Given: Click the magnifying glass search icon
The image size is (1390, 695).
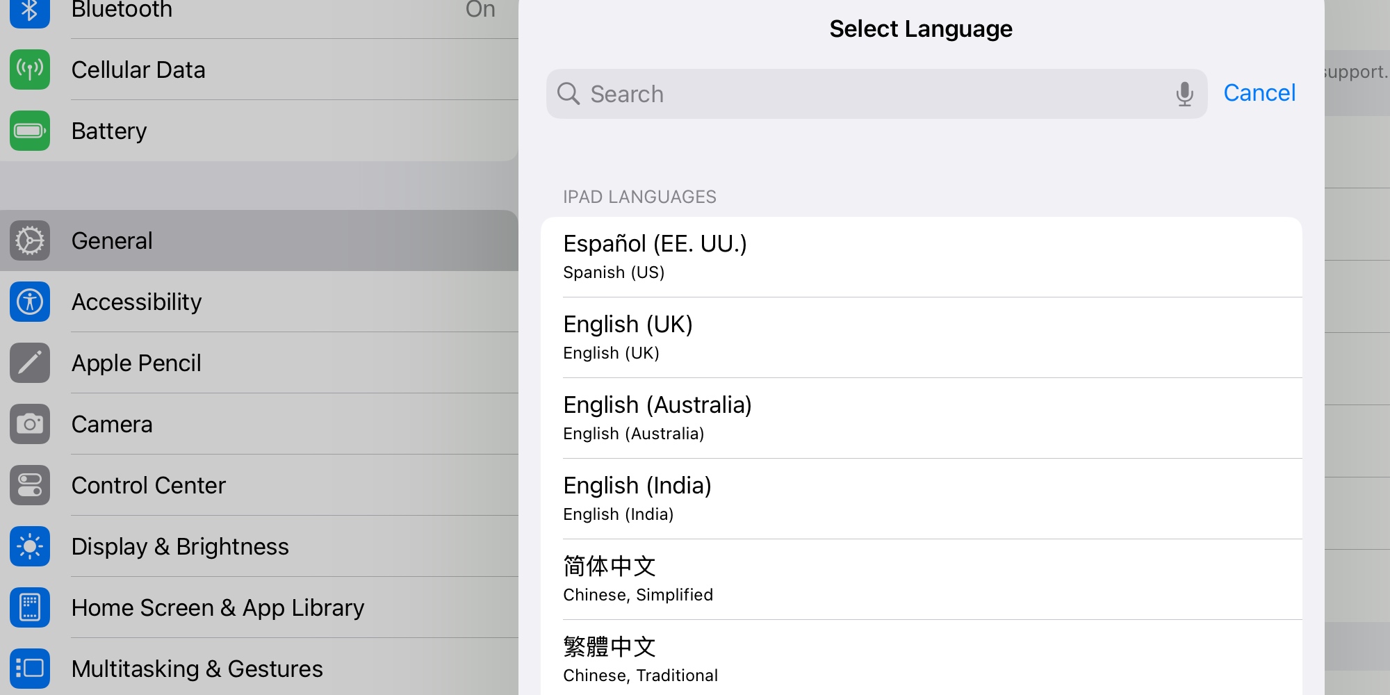Looking at the screenshot, I should point(569,94).
